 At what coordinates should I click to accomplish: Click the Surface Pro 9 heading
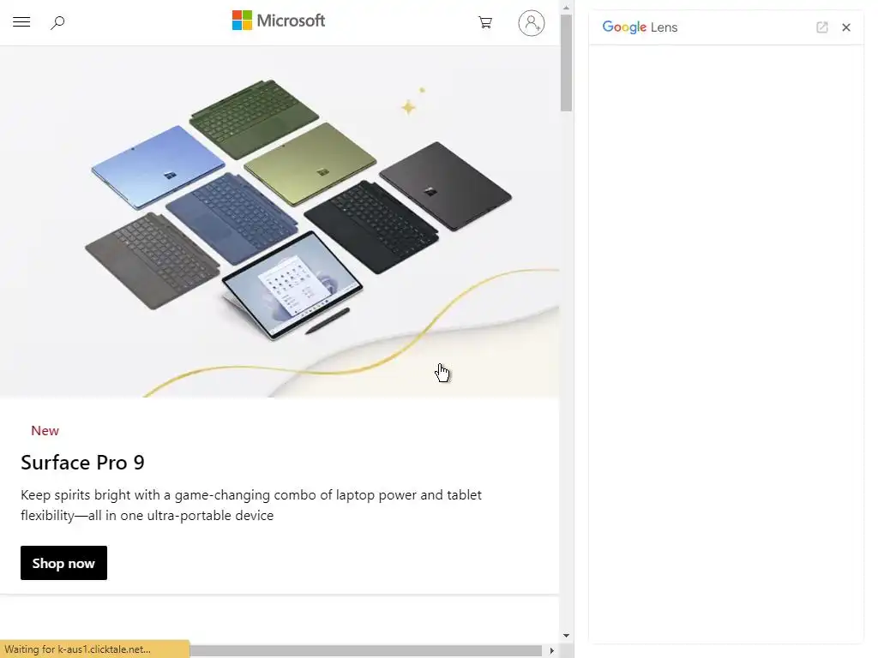coord(83,462)
